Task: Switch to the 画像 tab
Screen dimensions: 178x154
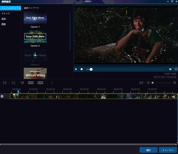Action: point(4,24)
